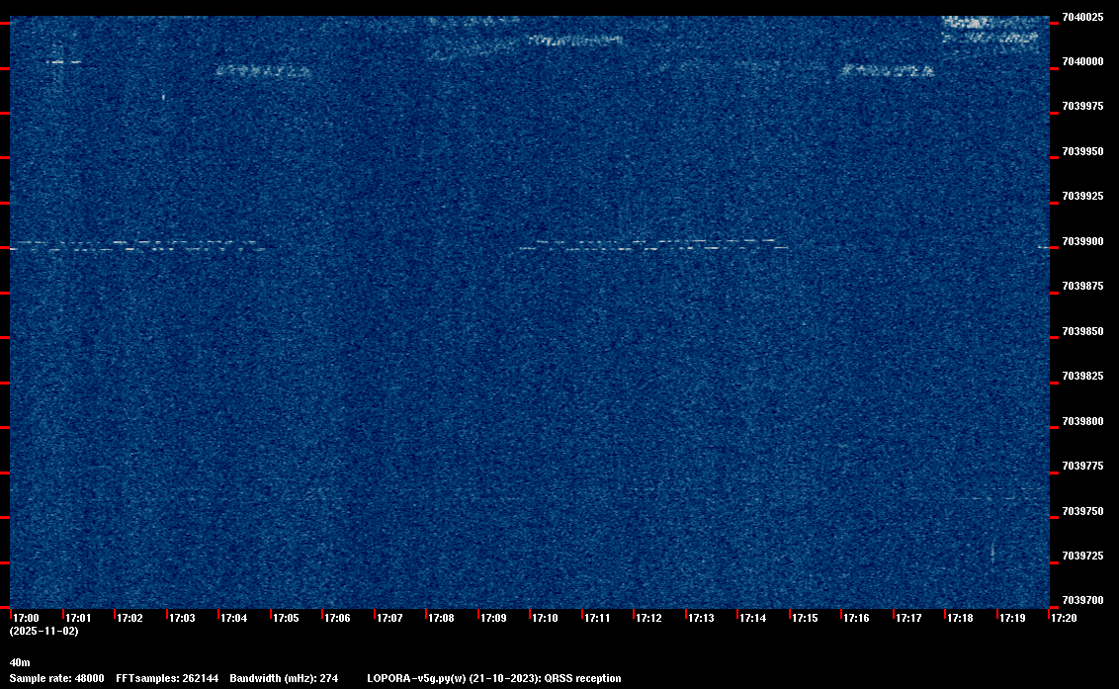Click the Sample rate: 48000 text
The image size is (1119, 689).
coord(56,678)
